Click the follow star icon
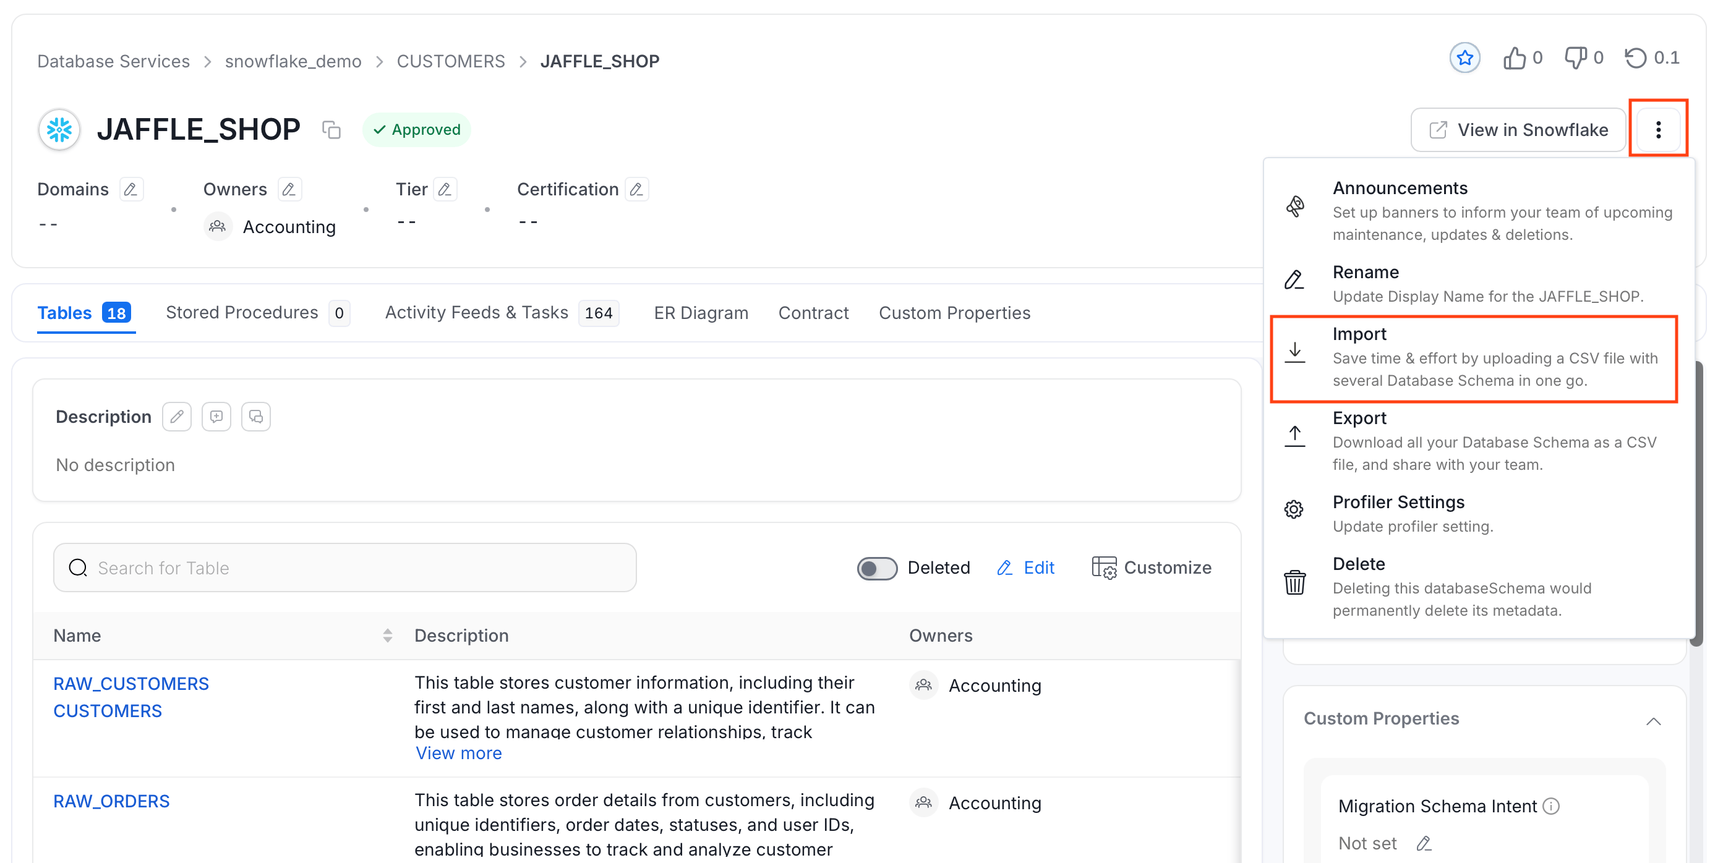This screenshot has height=863, width=1723. (x=1464, y=58)
